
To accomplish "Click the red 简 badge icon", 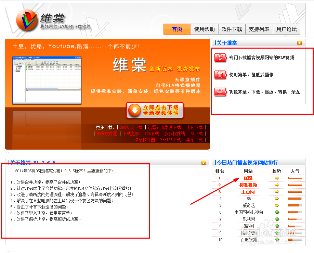I will click(x=221, y=75).
